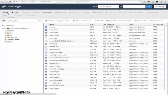Viewport: 168px width, 95px height.
Task: Click the wp-content folder icon
Action: tap(46, 33)
